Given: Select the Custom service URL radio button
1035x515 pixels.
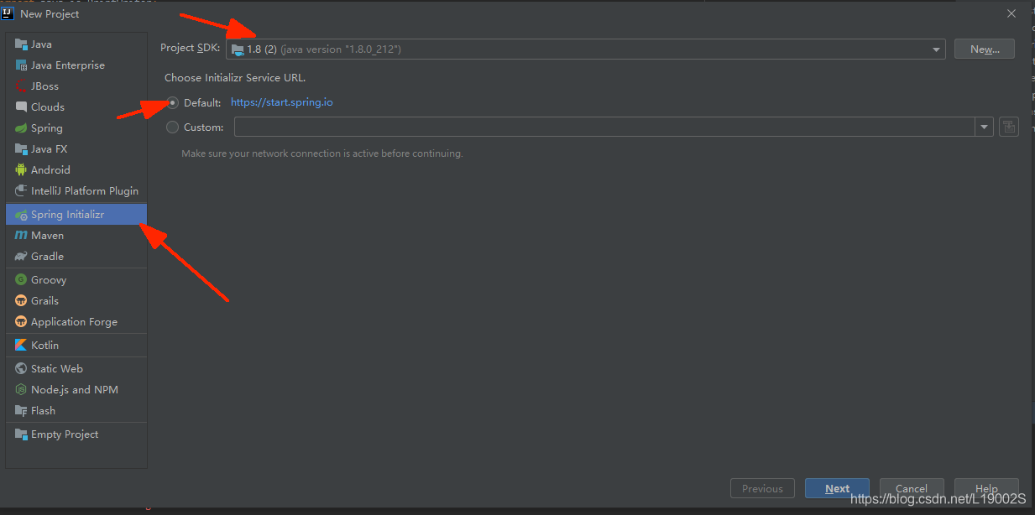Looking at the screenshot, I should (x=172, y=127).
